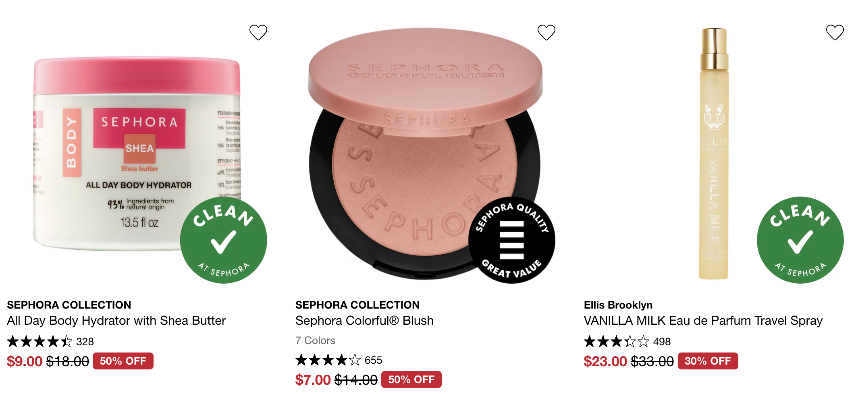The height and width of the screenshot is (394, 856).
Task: Click SEPHORA COLLECTION brand above the blush
Action: [357, 305]
